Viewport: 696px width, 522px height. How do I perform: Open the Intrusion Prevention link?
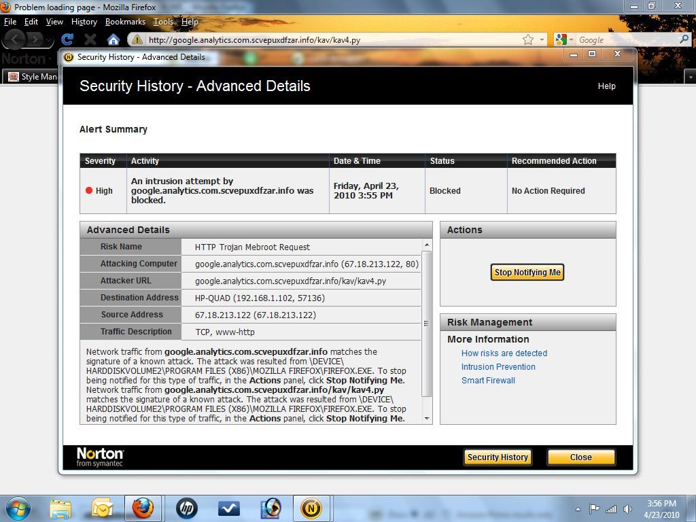tap(498, 367)
